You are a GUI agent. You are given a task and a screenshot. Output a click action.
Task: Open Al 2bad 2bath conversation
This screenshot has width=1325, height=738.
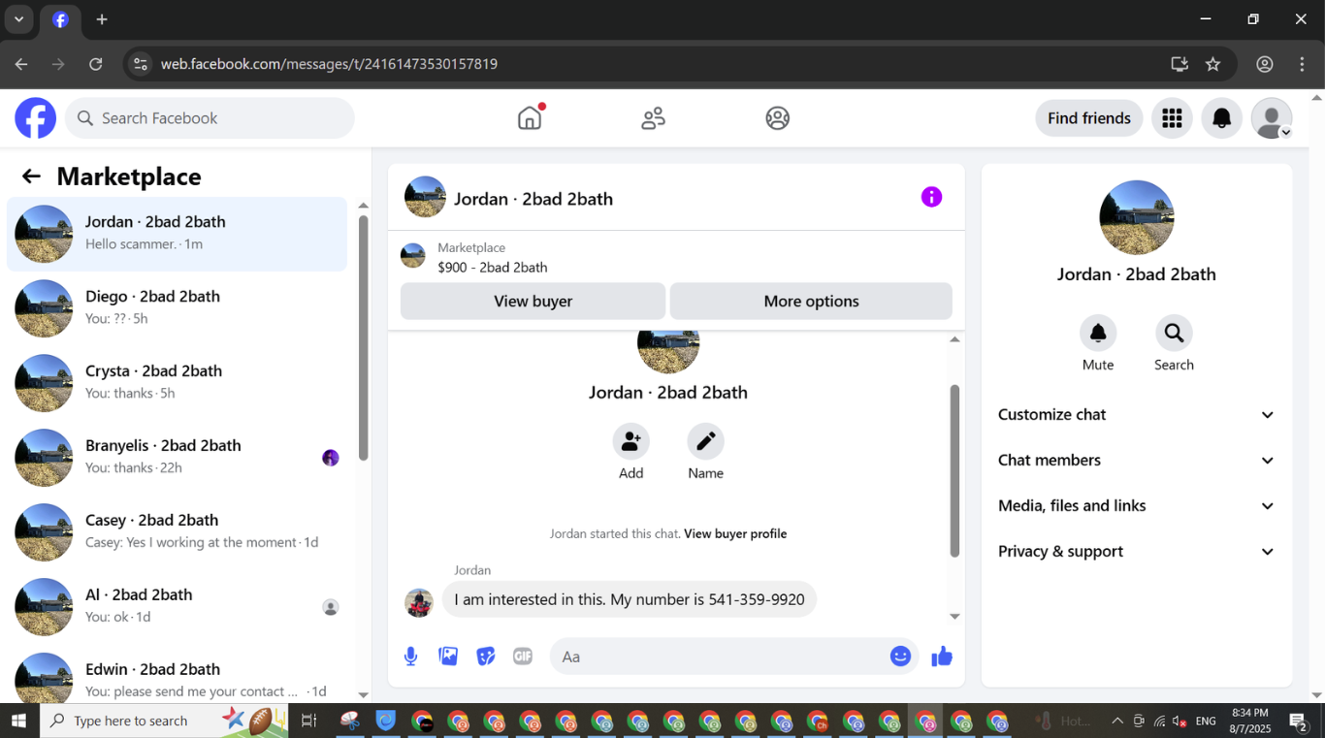[177, 607]
